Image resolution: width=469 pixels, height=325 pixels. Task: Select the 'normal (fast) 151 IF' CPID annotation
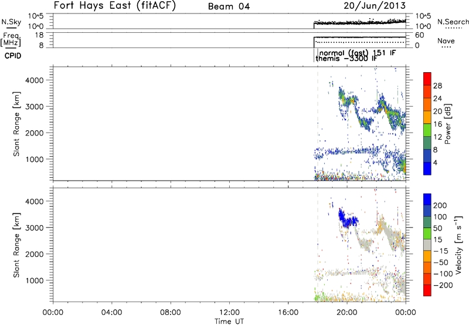(358, 53)
